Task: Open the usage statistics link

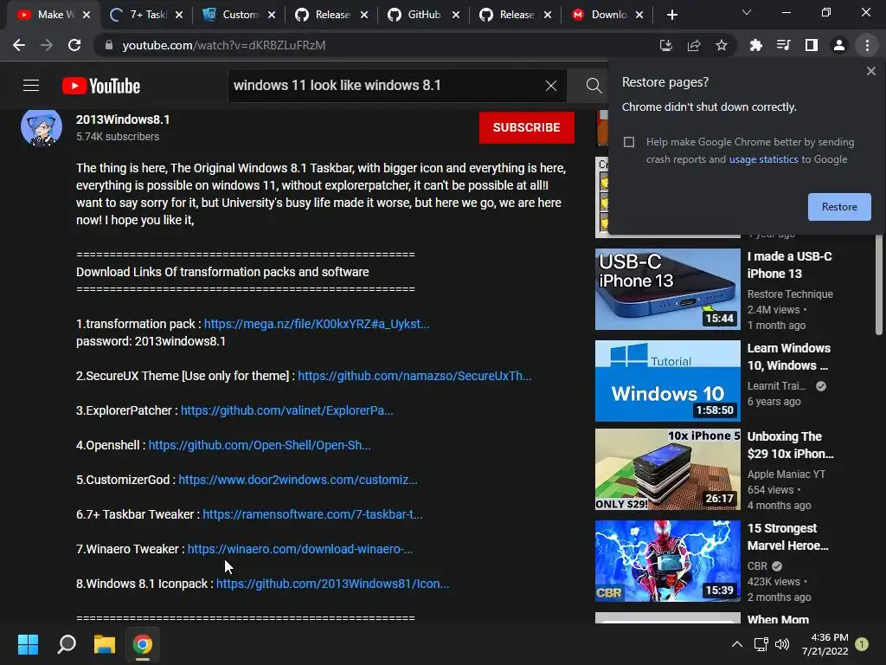Action: click(763, 159)
